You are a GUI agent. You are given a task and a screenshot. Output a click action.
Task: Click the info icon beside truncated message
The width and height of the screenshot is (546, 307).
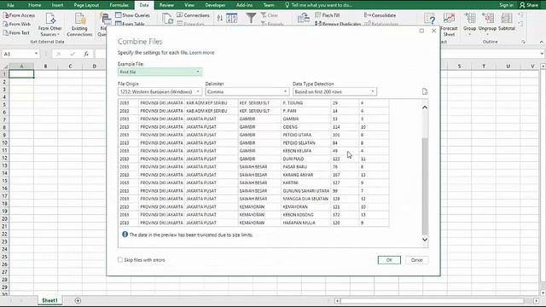125,235
